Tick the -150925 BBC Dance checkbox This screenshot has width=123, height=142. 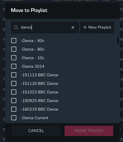pos(14,101)
